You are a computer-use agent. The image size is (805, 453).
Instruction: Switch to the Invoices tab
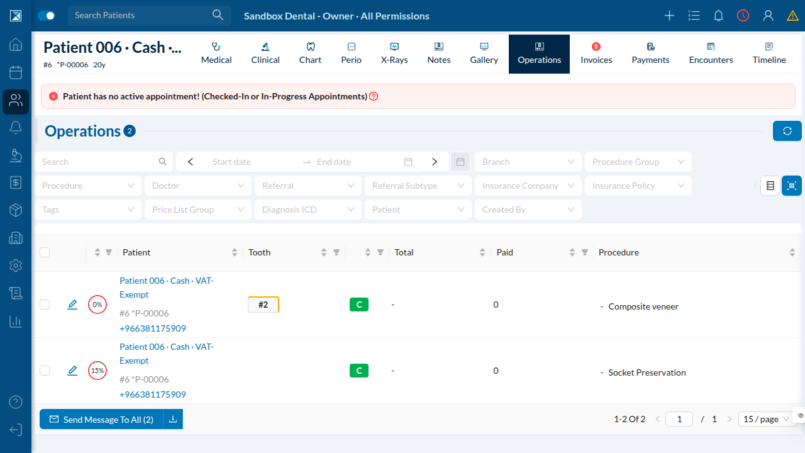tap(596, 54)
